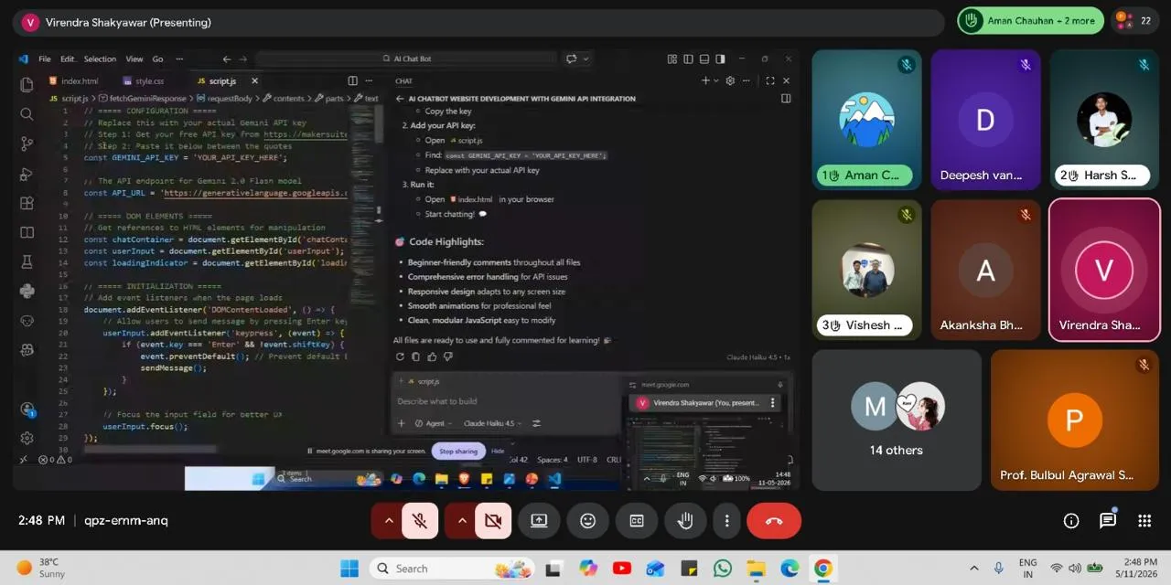Viewport: 1171px width, 585px height.
Task: Toggle the camera off button in Meet
Action: (x=493, y=521)
